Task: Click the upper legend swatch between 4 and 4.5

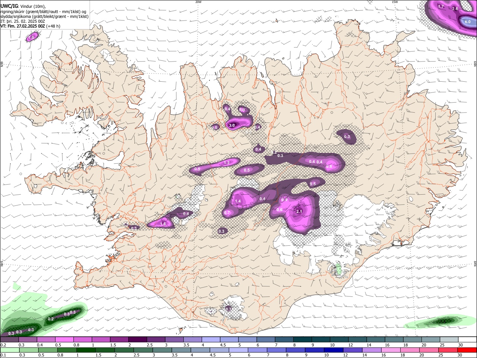Action: point(211,340)
